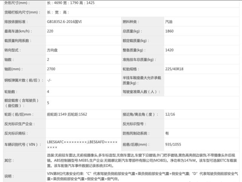Click the 轮距 value 前轮距:1549 后轮距:1562

coord(67,114)
